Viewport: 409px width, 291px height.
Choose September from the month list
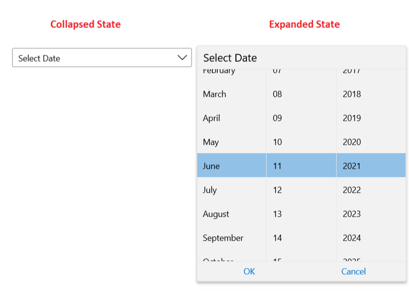point(231,238)
